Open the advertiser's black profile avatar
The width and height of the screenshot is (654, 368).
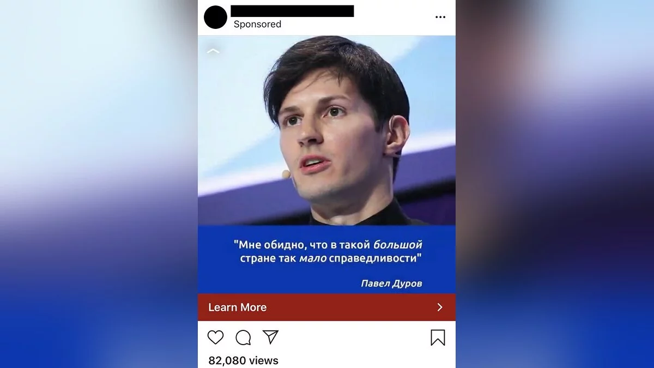coord(215,17)
